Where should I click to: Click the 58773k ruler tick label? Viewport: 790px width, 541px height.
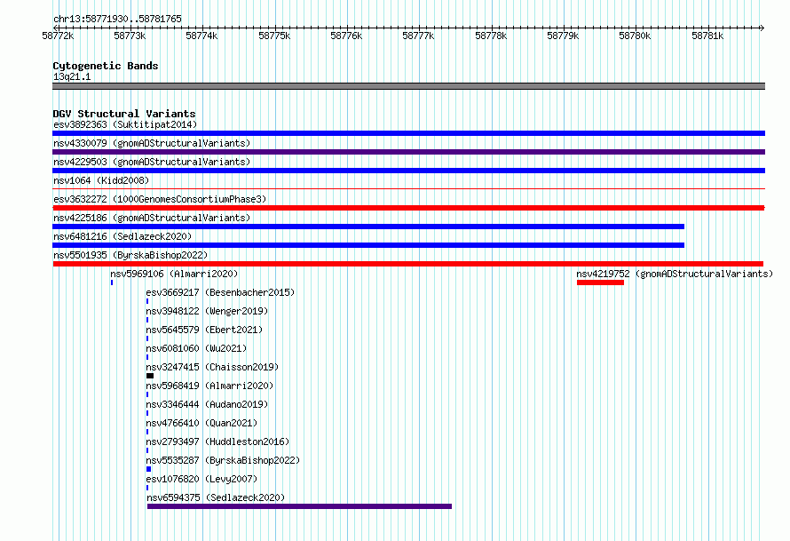[130, 36]
